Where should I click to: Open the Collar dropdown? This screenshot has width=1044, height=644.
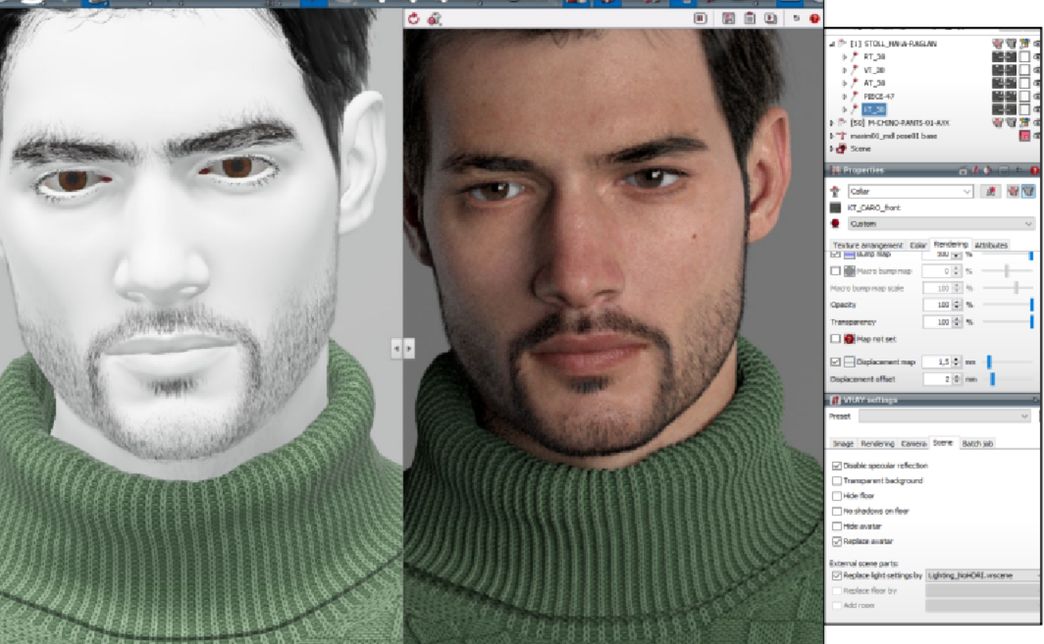point(910,191)
